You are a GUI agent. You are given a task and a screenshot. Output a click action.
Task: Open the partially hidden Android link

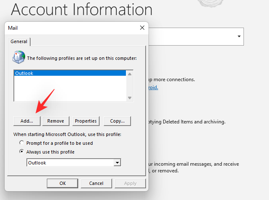tap(153, 87)
